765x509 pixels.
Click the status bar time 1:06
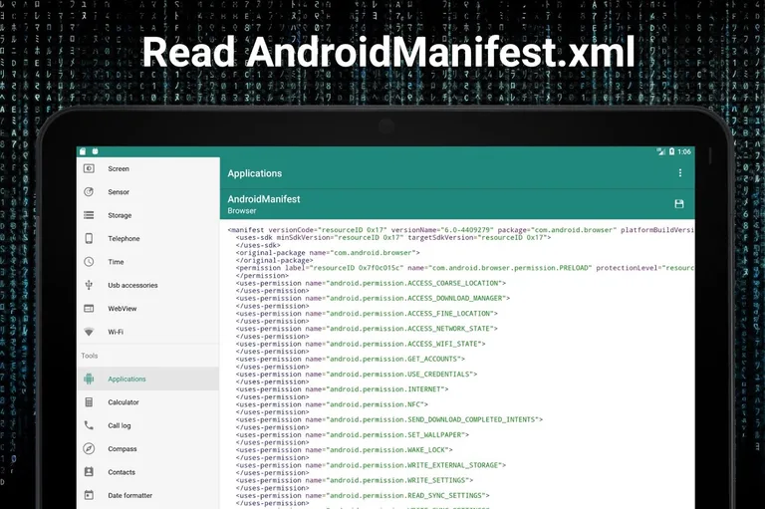pos(684,151)
